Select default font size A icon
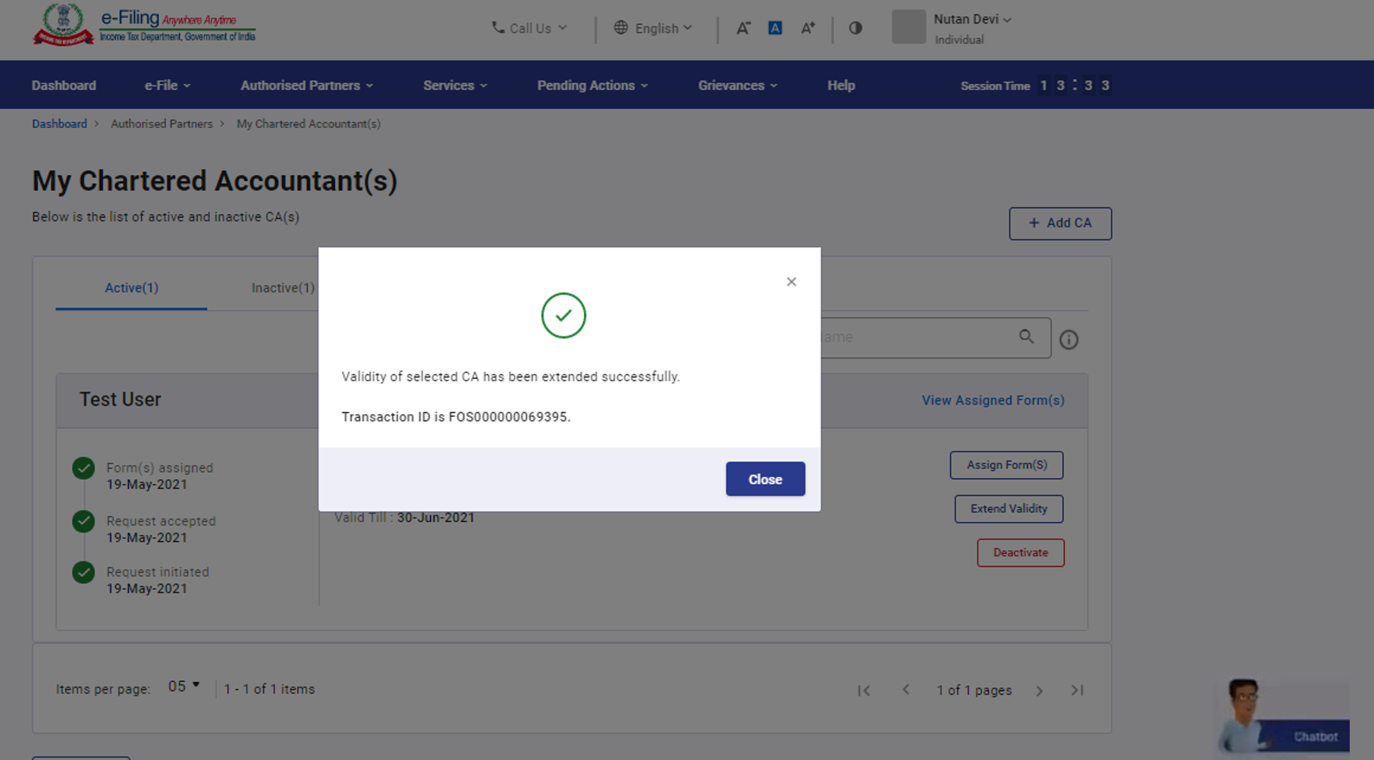The width and height of the screenshot is (1374, 760). (775, 28)
